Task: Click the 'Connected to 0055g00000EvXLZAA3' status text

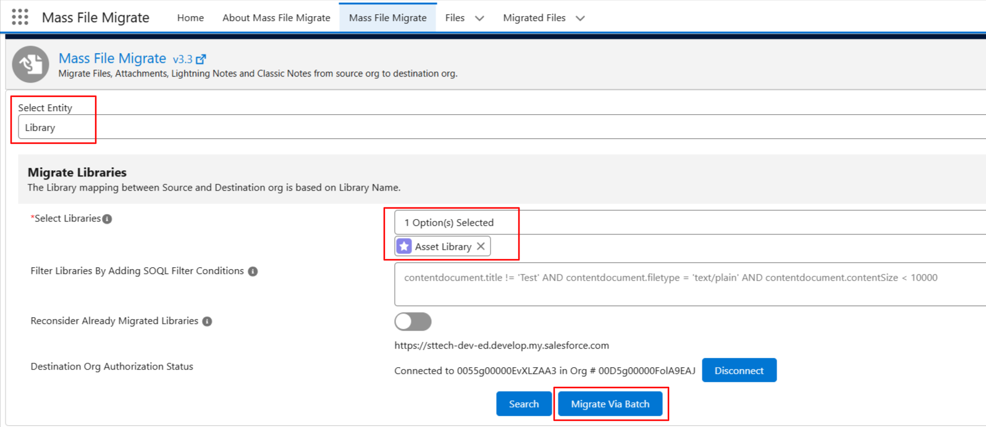Action: tap(545, 371)
